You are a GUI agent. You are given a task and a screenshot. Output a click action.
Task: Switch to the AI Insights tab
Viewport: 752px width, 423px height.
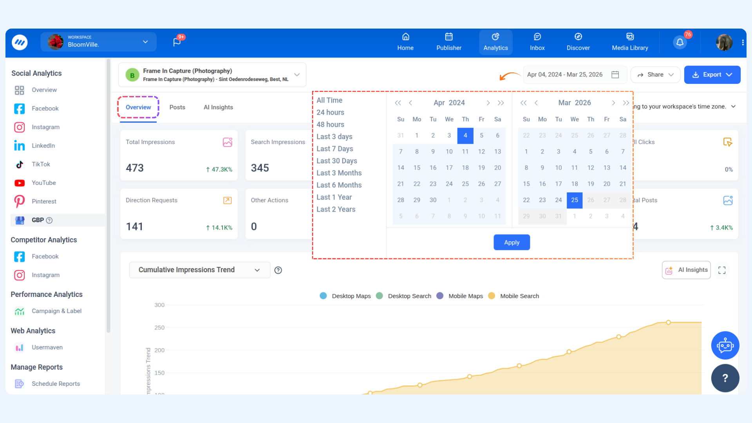coord(218,107)
